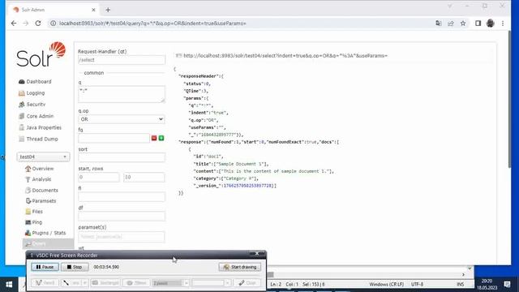
Task: Open the Documents page
Action: pyautogui.click(x=41, y=191)
